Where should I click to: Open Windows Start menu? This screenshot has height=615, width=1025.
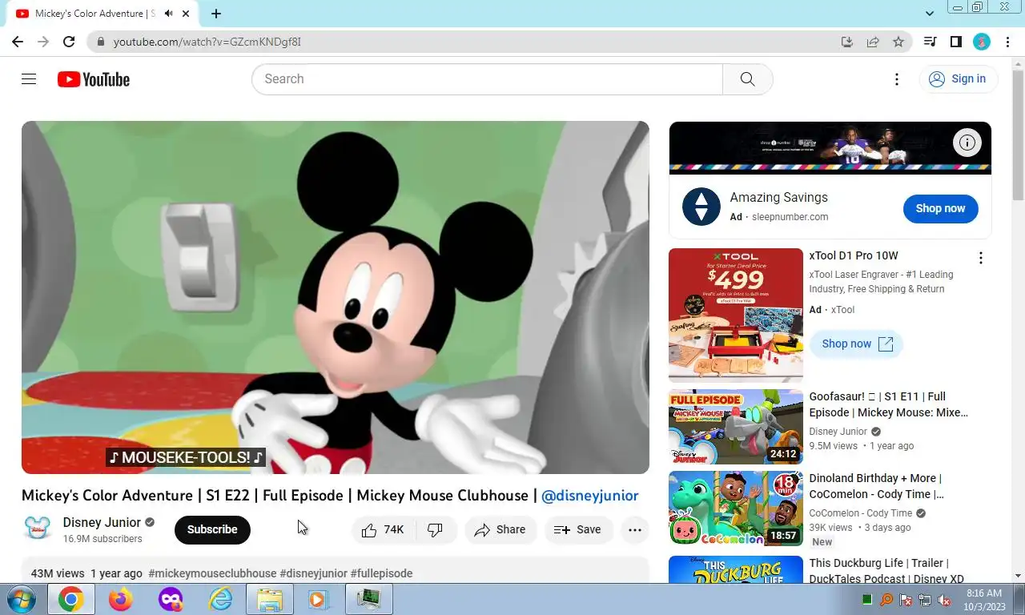pyautogui.click(x=20, y=599)
